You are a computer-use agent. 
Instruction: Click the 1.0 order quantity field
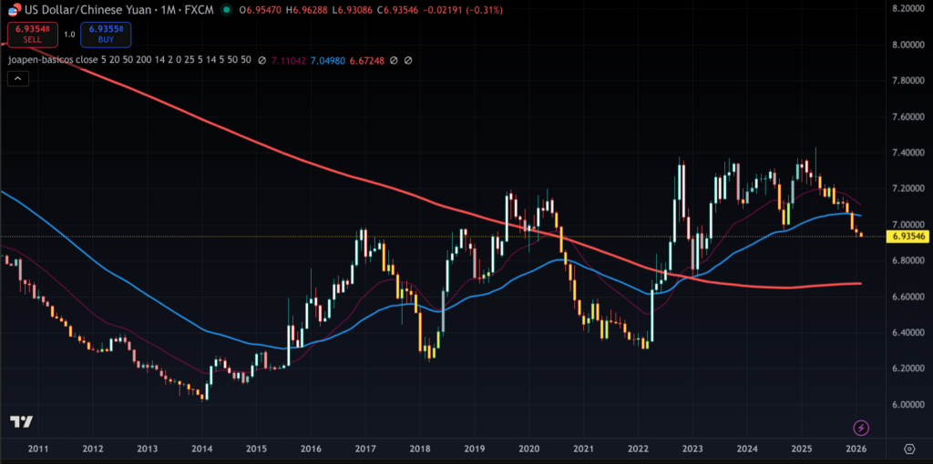(69, 35)
